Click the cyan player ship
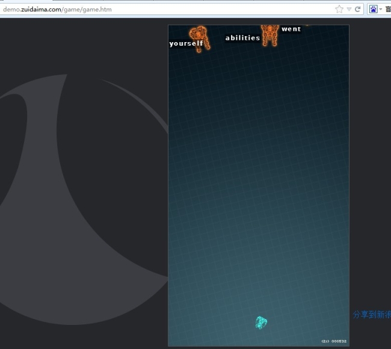The image size is (391, 349). point(261,323)
